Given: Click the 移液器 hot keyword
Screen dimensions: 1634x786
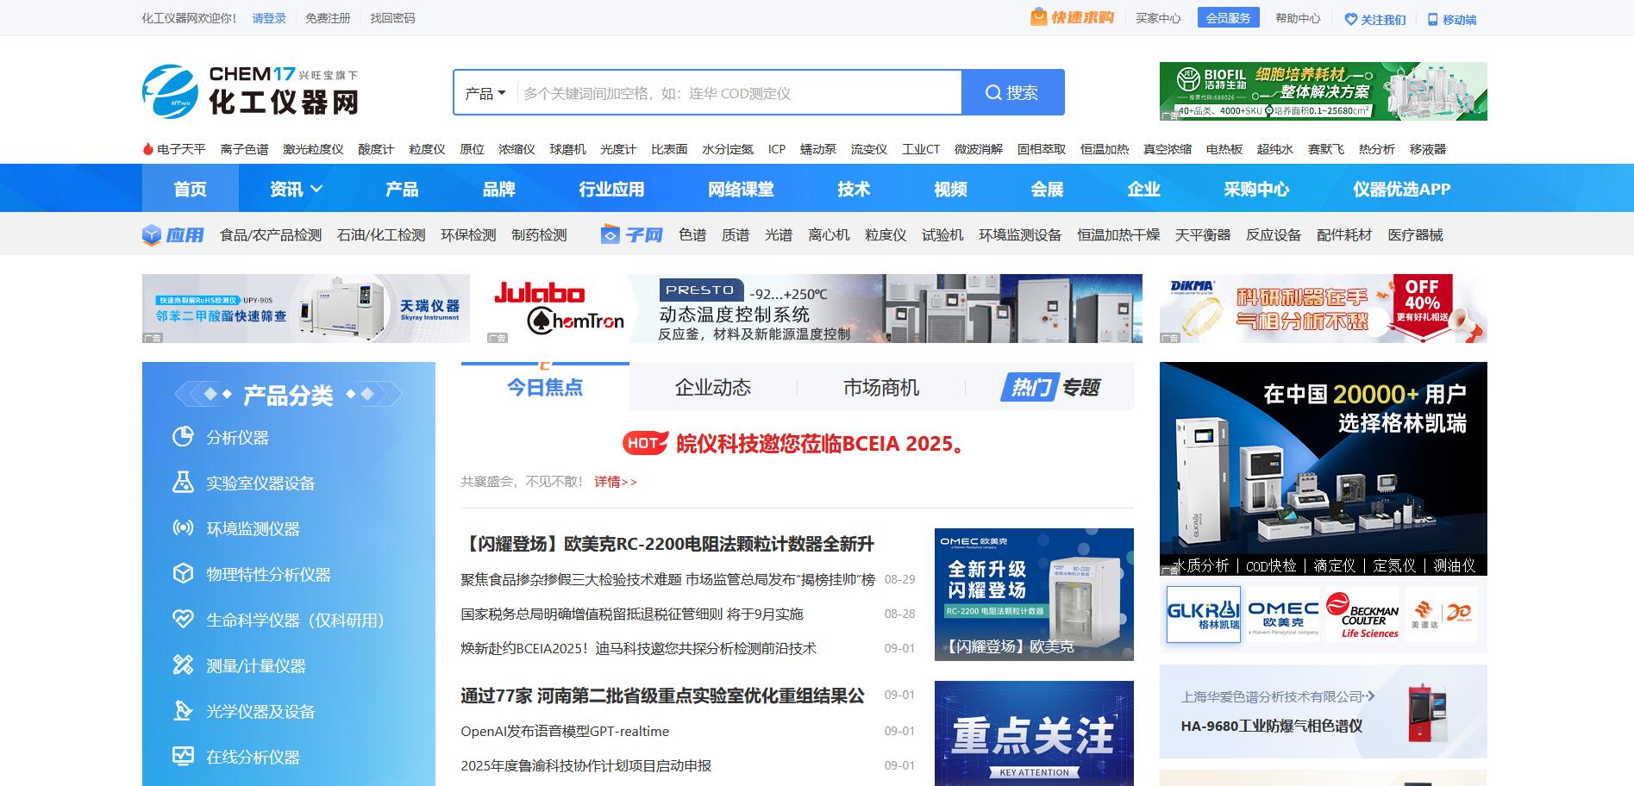Looking at the screenshot, I should [x=1428, y=149].
